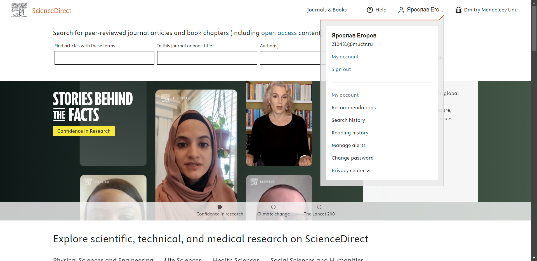Image resolution: width=537 pixels, height=261 pixels.
Task: Click the Ярослав Егоров name heading
Action: tap(354, 35)
